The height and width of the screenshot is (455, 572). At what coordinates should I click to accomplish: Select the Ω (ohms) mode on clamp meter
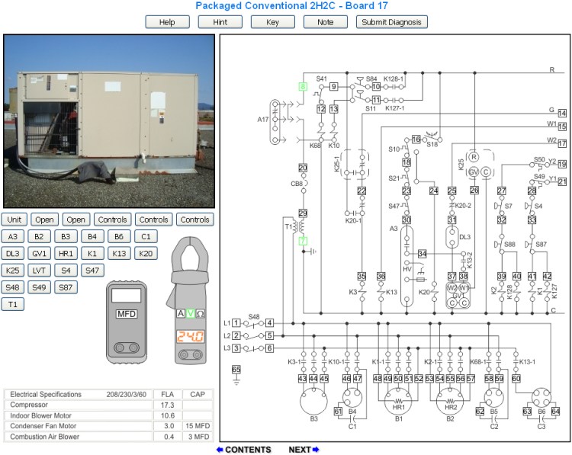click(x=200, y=313)
